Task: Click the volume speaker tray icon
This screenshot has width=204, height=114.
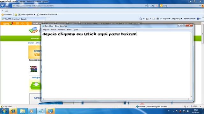Action: (x=188, y=111)
